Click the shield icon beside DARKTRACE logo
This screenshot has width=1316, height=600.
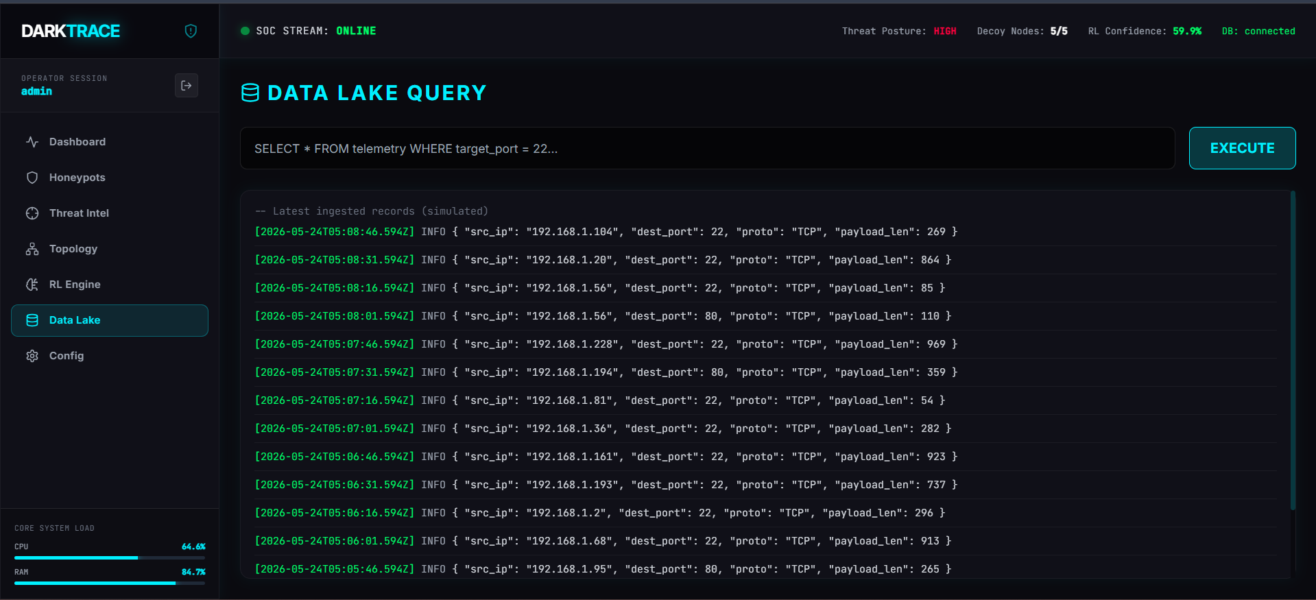point(191,31)
